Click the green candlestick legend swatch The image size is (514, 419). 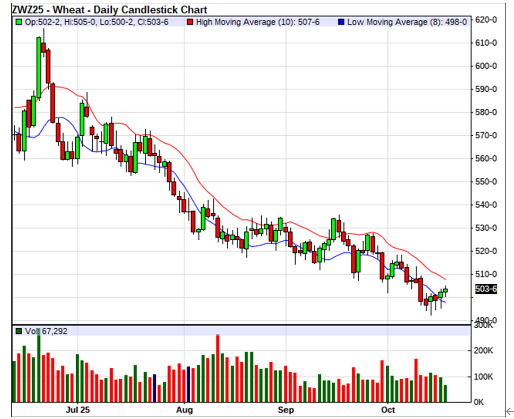click(x=18, y=22)
